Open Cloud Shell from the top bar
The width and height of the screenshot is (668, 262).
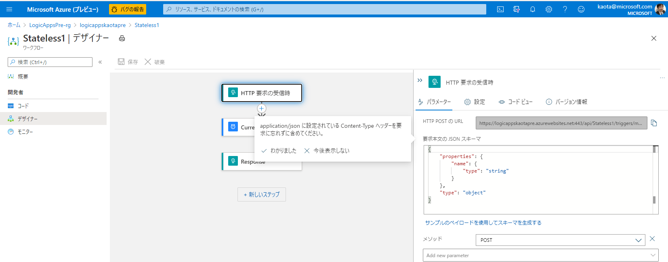click(x=500, y=9)
